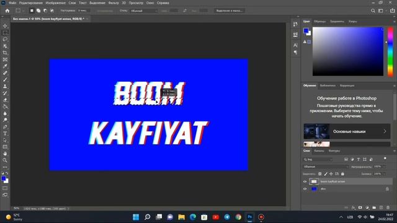
Task: Select the Zoom tool in toolbox
Action: (x=5, y=160)
